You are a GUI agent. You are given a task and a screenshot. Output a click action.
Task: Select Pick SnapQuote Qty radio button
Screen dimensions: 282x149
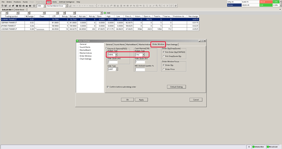point(163,56)
